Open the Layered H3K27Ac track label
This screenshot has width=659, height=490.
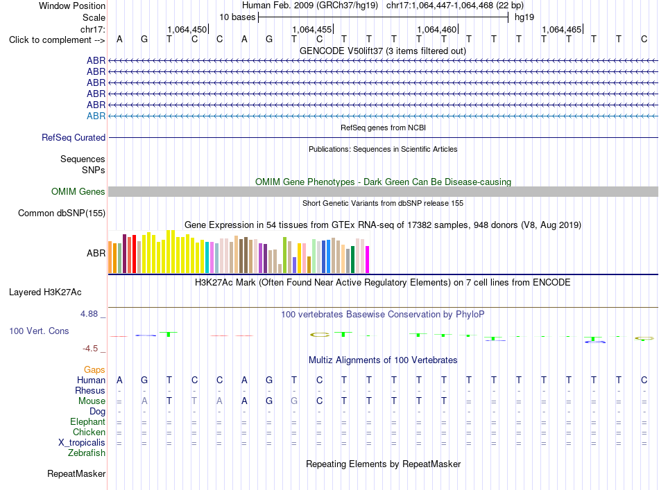coord(45,292)
